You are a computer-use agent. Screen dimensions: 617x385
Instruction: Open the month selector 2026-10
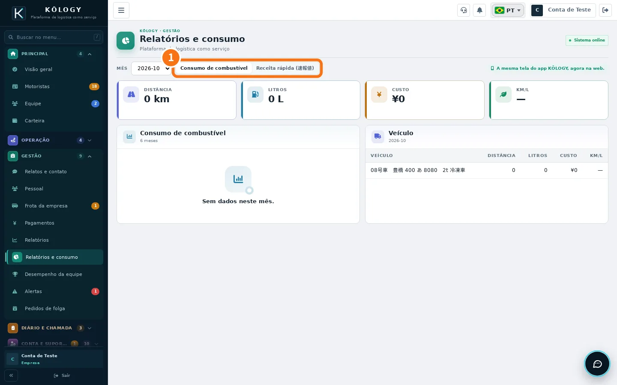coord(151,68)
